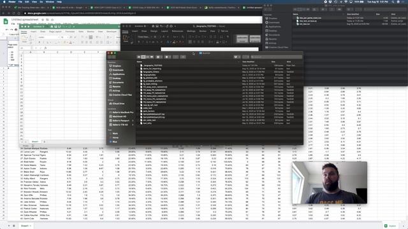This screenshot has width=408, height=229.
Task: Click Paste icon in Excel ribbon
Action: point(24,39)
